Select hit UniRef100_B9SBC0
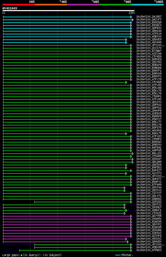Image resolution: width=166 pixels, height=257 pixels. (149, 25)
